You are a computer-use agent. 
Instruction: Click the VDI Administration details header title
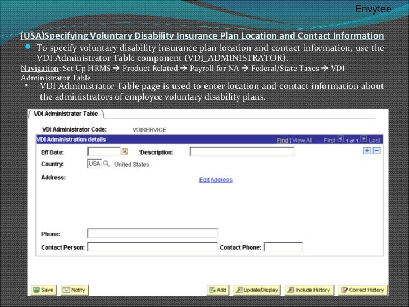tap(71, 139)
